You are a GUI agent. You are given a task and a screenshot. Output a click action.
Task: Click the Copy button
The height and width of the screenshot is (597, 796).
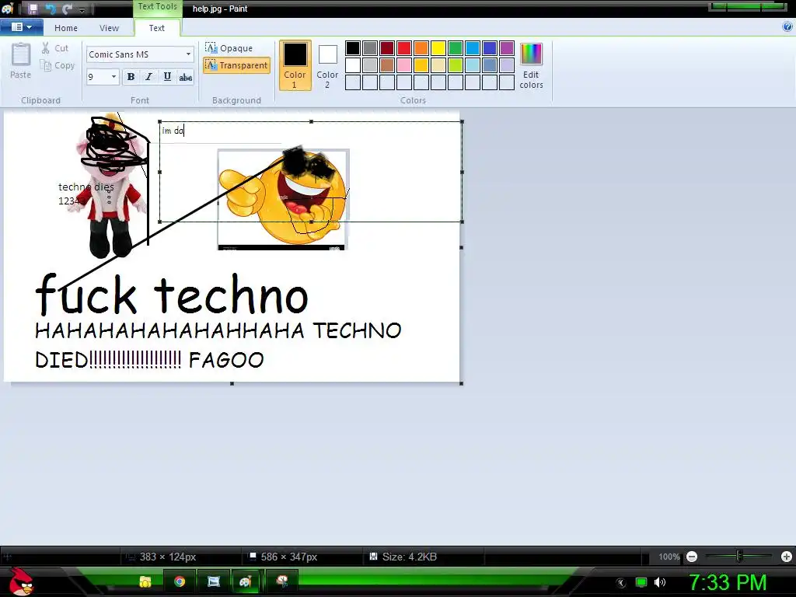58,65
